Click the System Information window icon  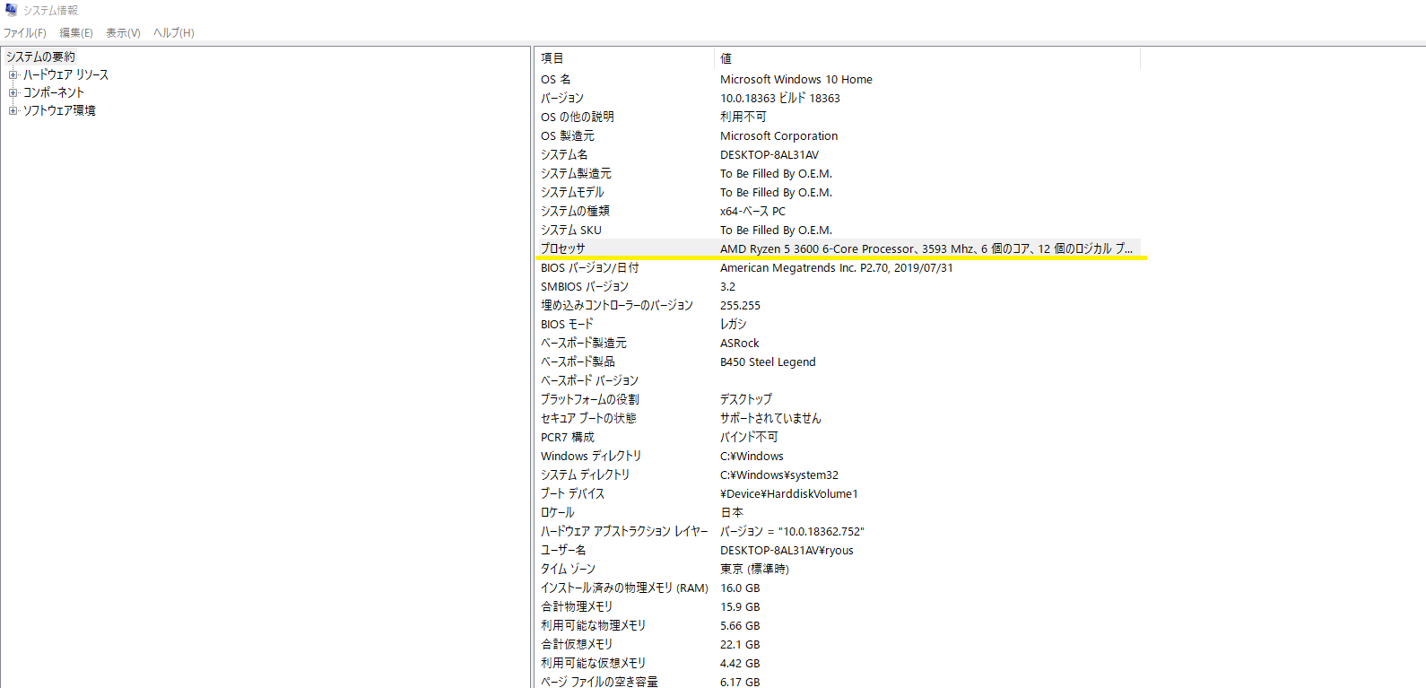(x=11, y=10)
